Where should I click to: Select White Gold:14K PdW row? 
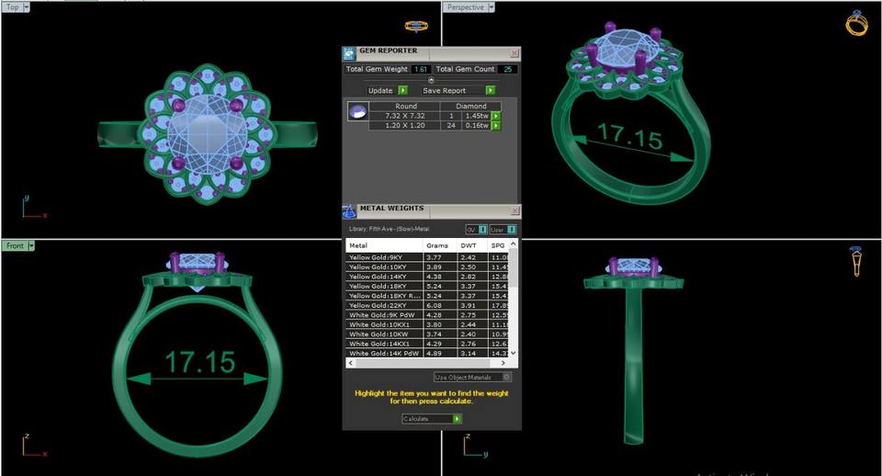pyautogui.click(x=427, y=353)
